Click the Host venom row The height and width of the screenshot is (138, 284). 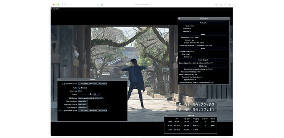click(x=190, y=26)
